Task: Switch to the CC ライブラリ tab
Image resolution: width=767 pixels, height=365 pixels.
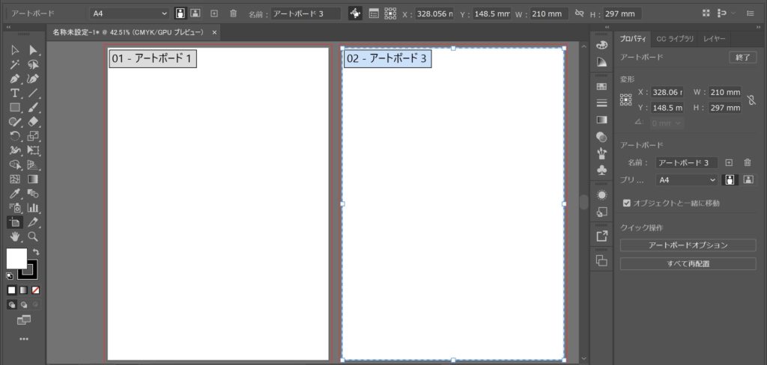Action: pyautogui.click(x=675, y=39)
